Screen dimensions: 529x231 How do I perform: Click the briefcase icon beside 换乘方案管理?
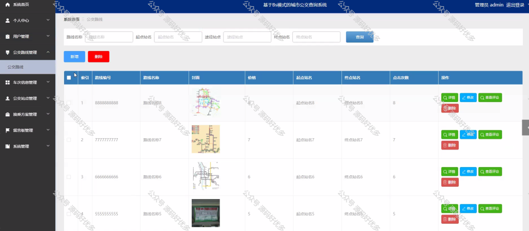tap(7, 114)
